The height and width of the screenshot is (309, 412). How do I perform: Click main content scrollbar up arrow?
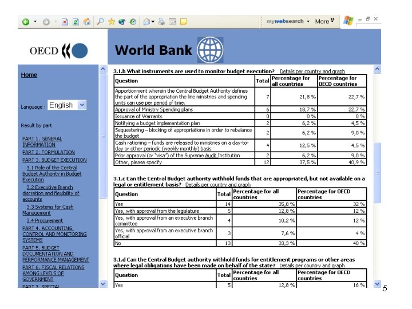pos(377,69)
